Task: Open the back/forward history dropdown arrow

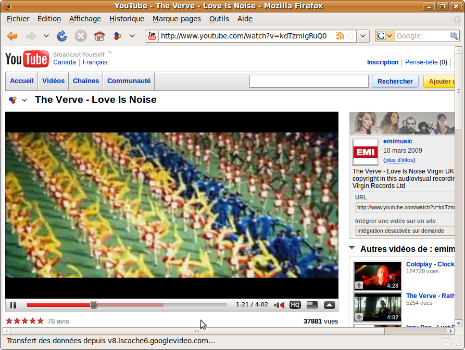Action: click(46, 36)
